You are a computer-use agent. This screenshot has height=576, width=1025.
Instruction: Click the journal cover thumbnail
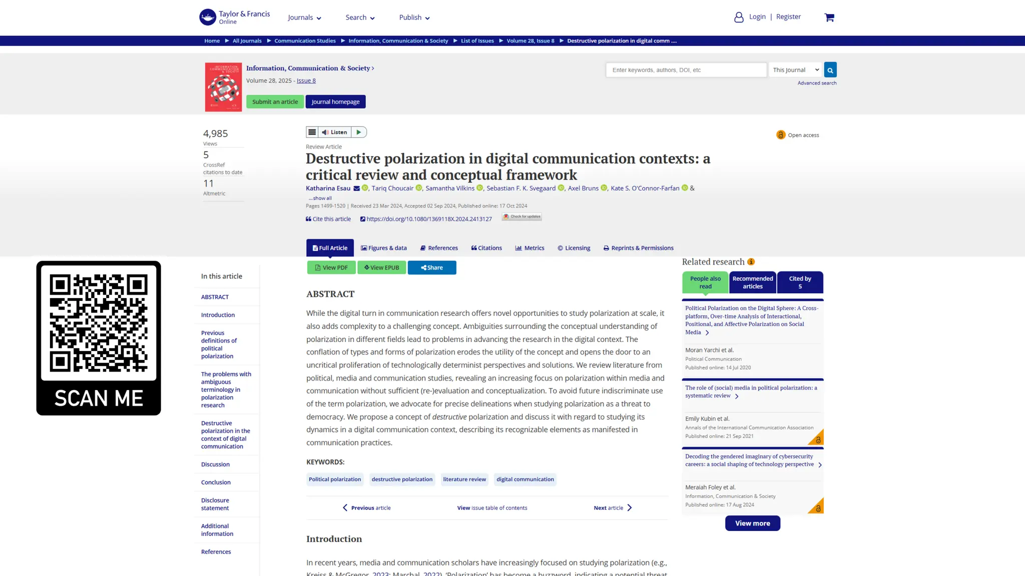223,87
